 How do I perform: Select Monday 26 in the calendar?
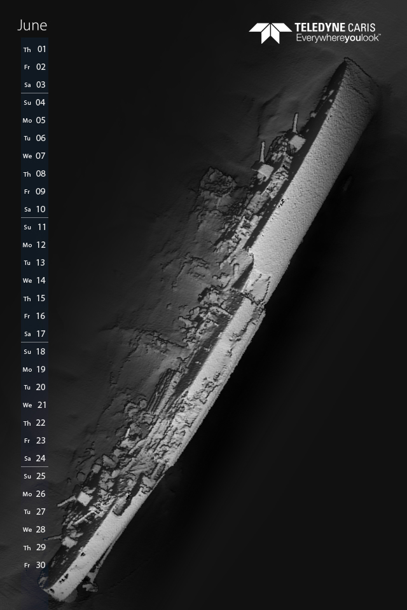(35, 494)
